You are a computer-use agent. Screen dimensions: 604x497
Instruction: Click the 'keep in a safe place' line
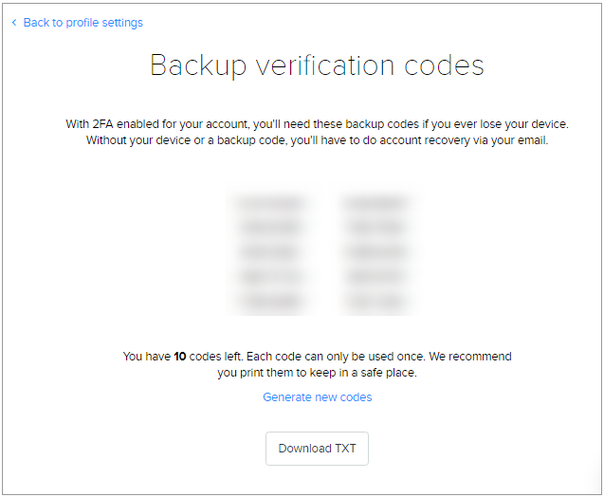(x=317, y=373)
